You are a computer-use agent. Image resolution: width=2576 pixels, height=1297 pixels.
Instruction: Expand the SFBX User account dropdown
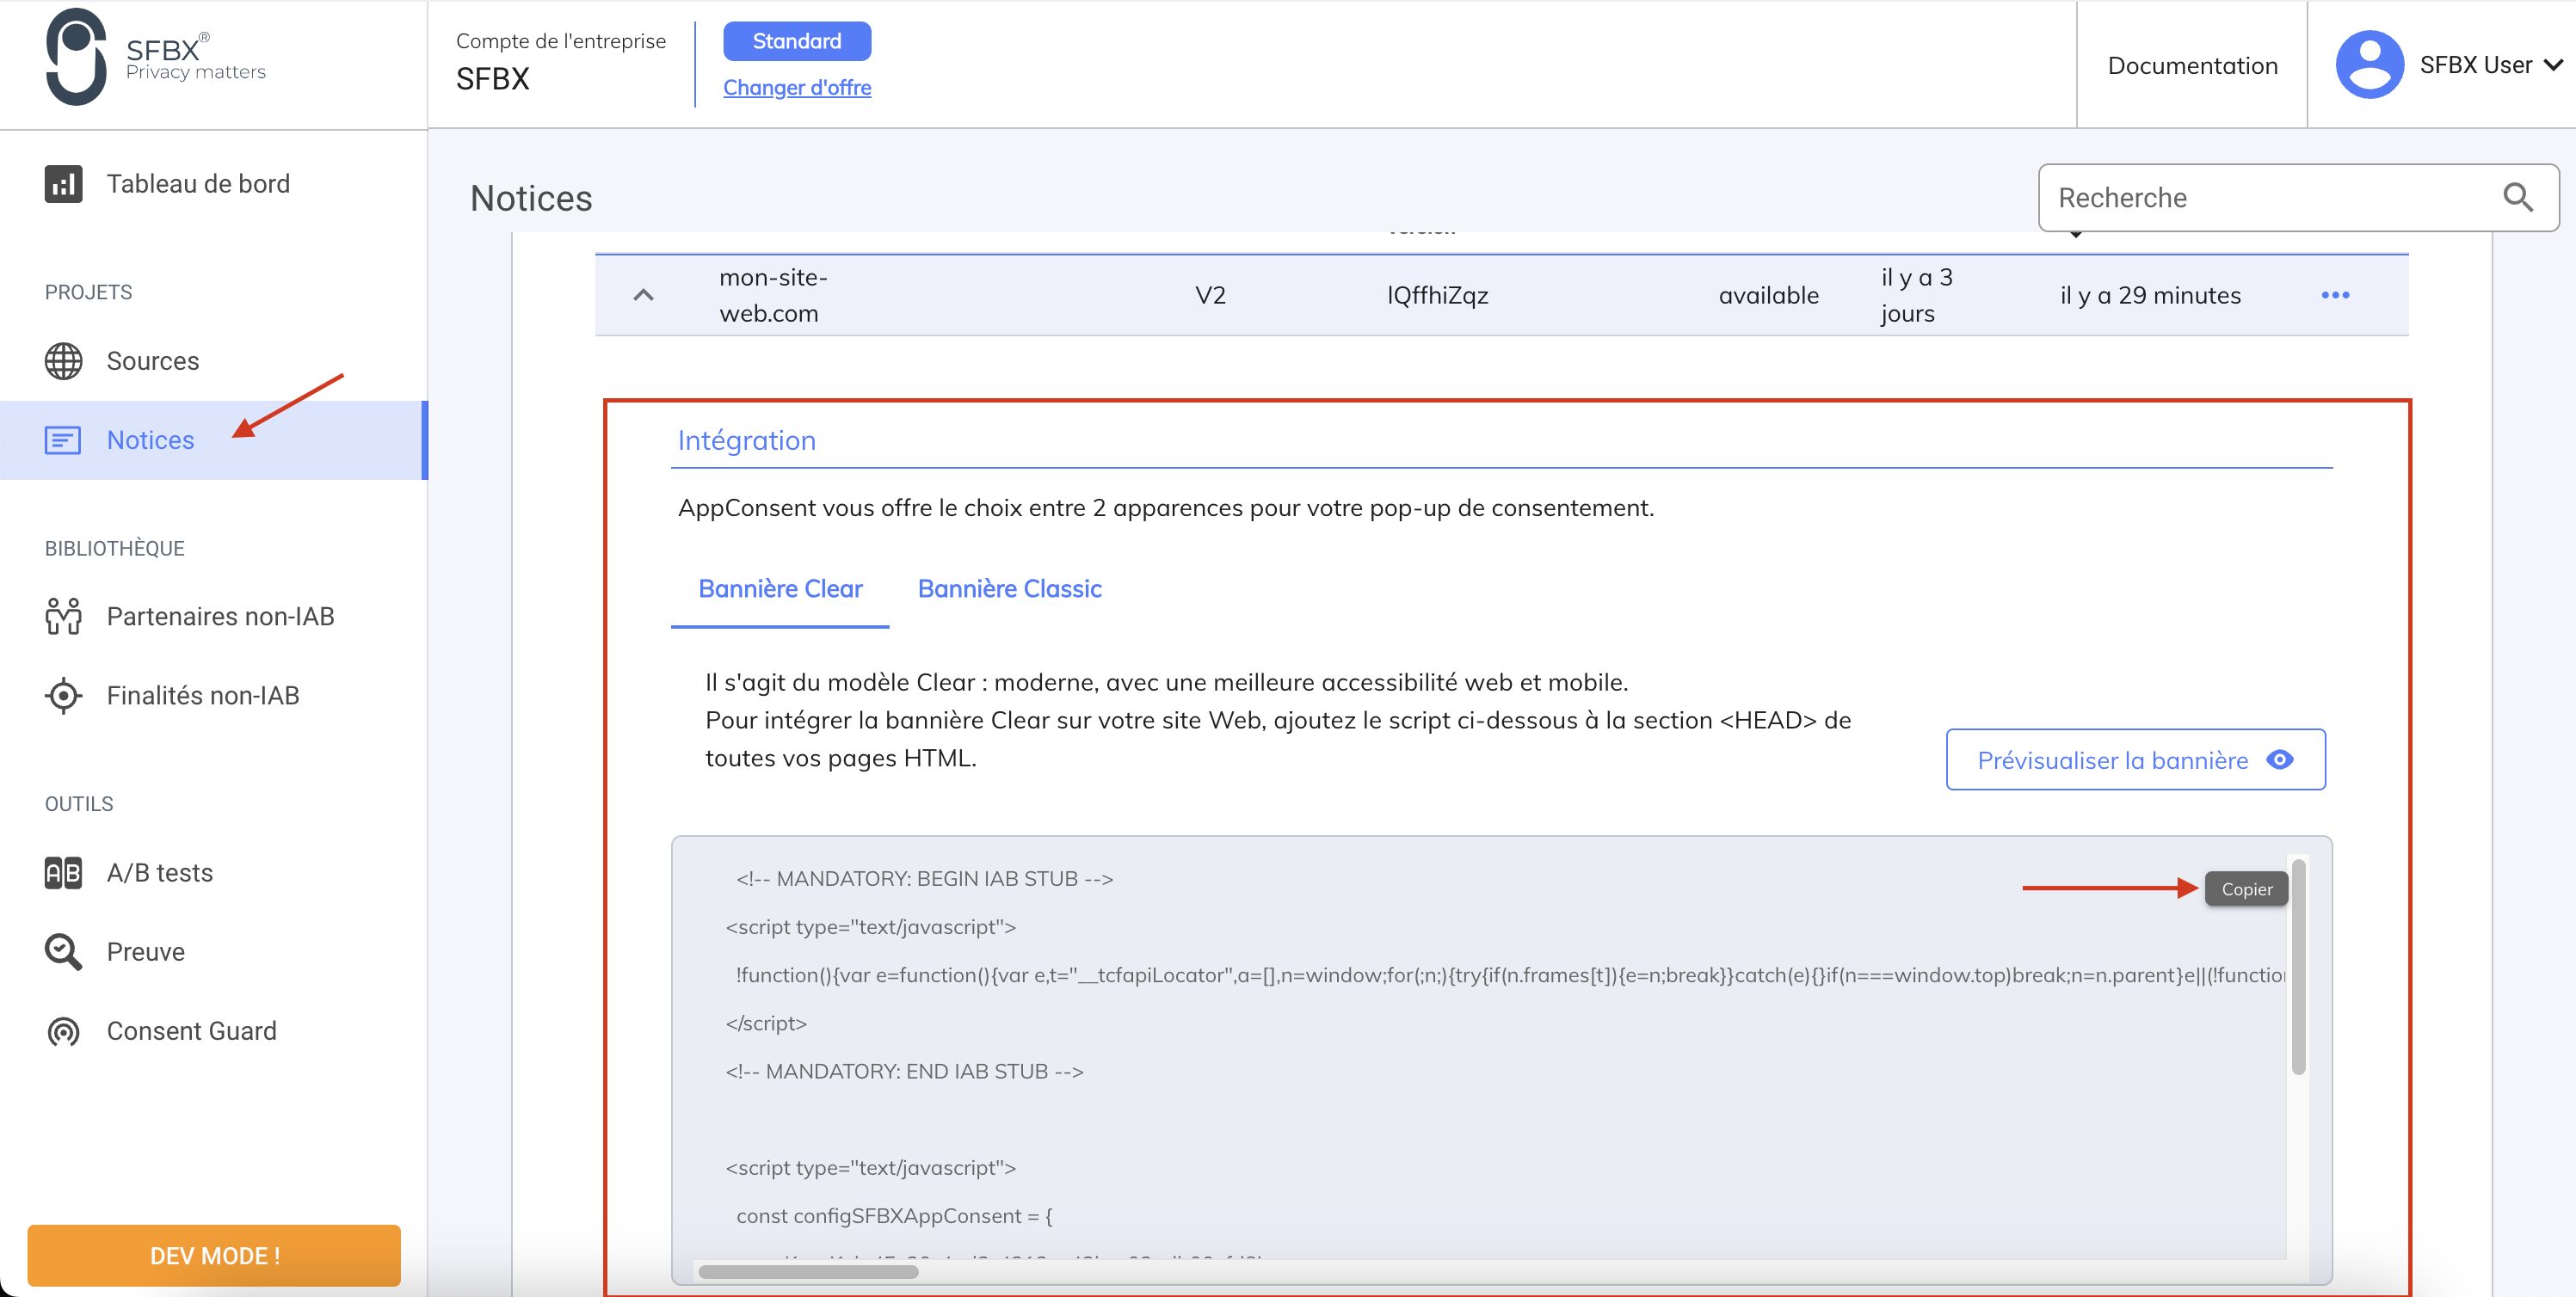[2551, 64]
